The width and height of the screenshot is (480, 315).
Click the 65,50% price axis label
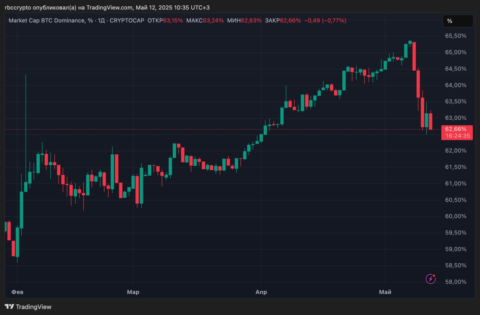[x=456, y=36]
